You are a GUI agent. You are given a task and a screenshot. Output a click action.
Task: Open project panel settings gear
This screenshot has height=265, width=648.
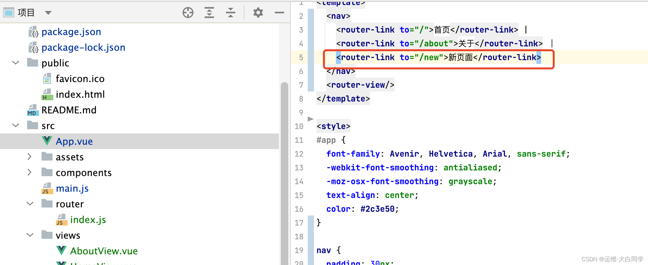258,13
